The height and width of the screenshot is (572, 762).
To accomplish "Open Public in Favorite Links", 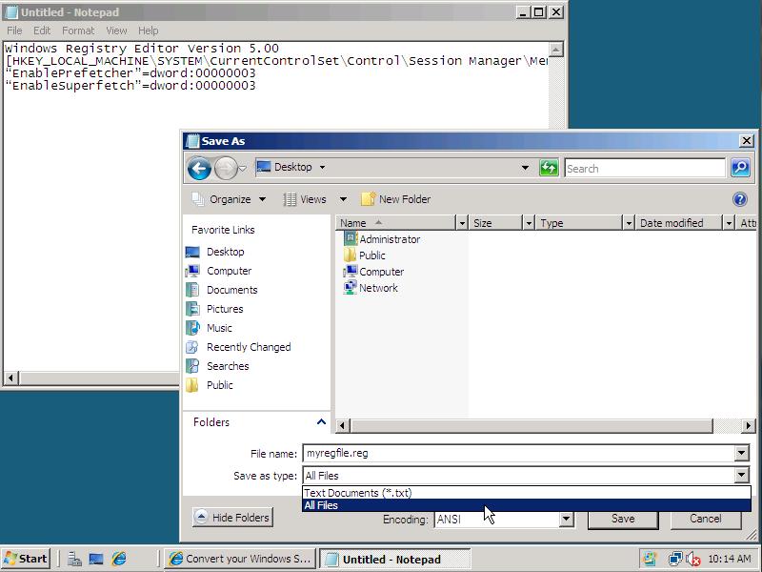I will tap(220, 385).
